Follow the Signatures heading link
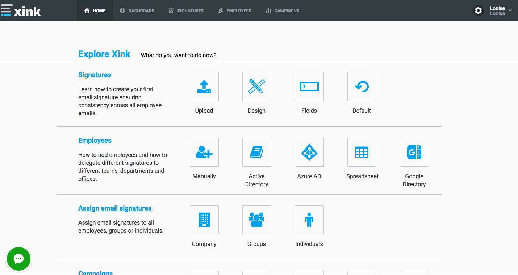The width and height of the screenshot is (518, 275). pos(95,75)
